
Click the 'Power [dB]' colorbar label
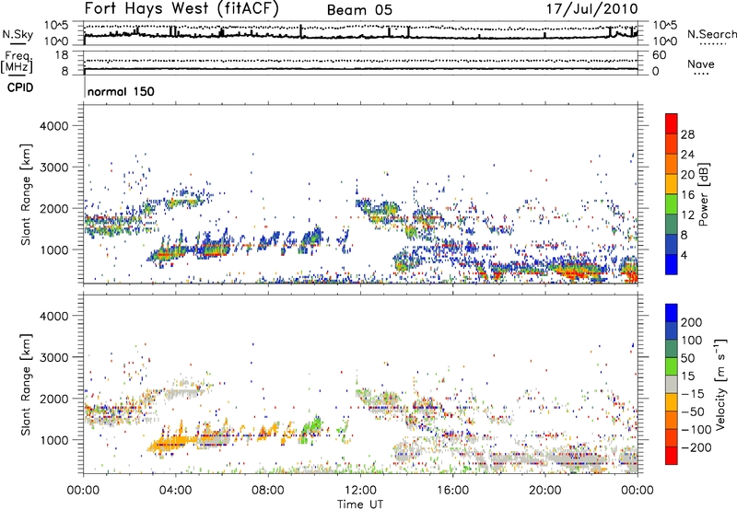pos(703,194)
